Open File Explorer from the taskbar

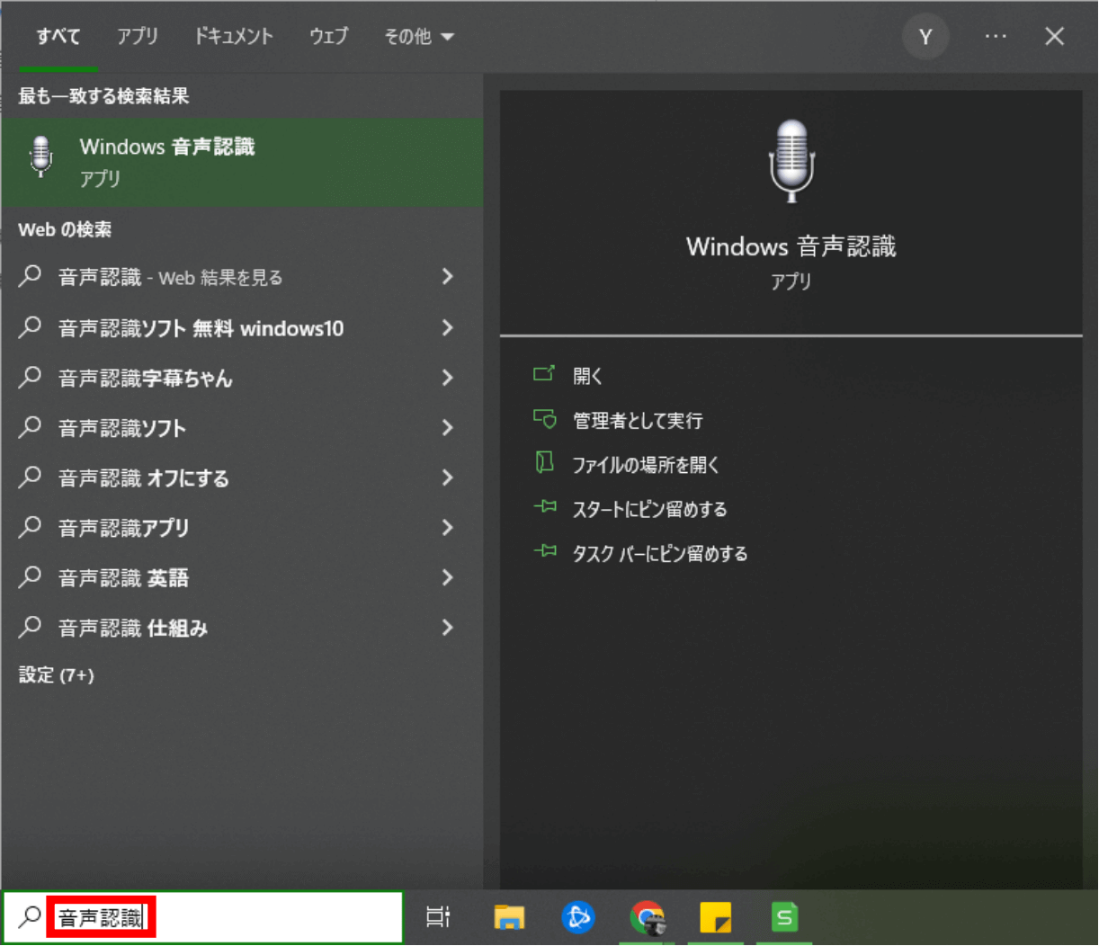(x=509, y=917)
